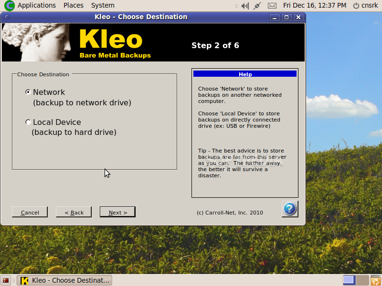Open the System menu

click(x=103, y=5)
